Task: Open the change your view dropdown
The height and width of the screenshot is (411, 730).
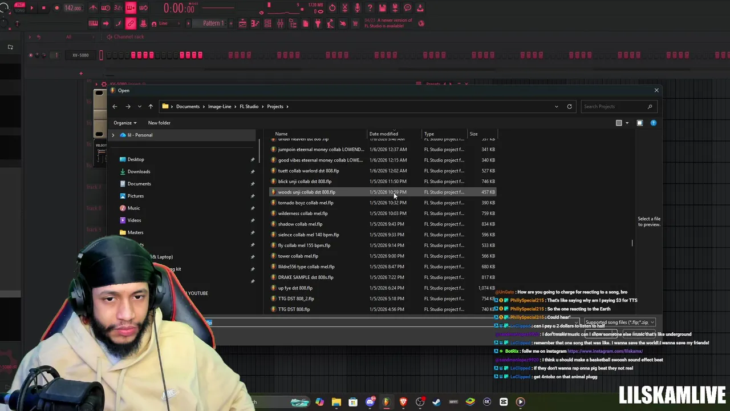Action: tap(627, 123)
